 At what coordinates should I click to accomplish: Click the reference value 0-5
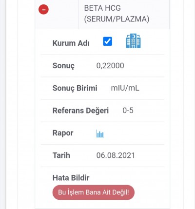128,111
